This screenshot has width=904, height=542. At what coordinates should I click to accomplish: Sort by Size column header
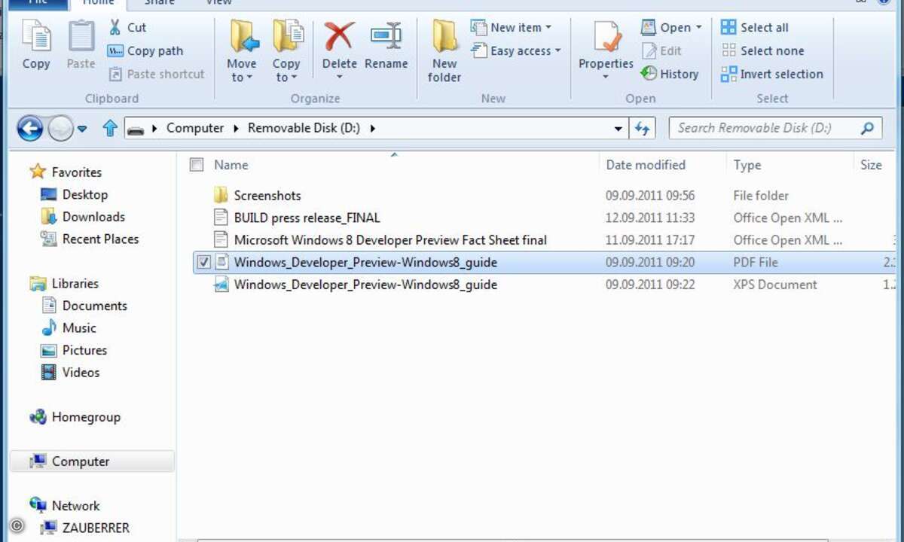point(871,165)
